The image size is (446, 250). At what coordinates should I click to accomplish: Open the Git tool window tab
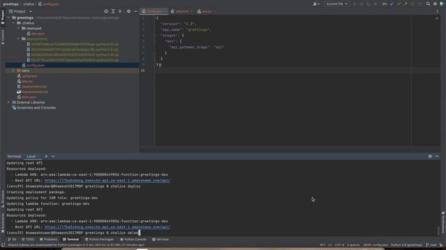coord(12,240)
